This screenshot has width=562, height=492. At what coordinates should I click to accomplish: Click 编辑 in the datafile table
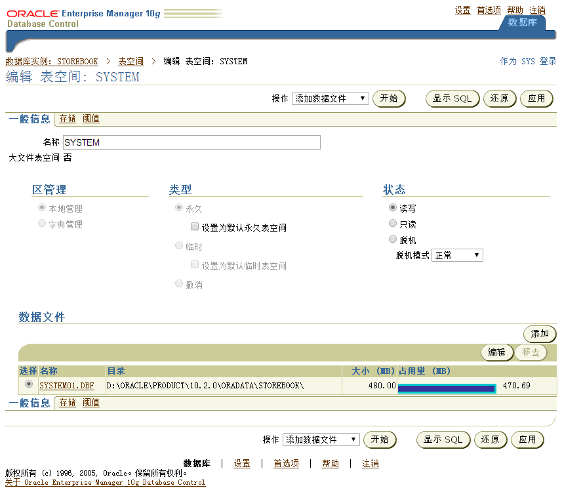coord(497,352)
